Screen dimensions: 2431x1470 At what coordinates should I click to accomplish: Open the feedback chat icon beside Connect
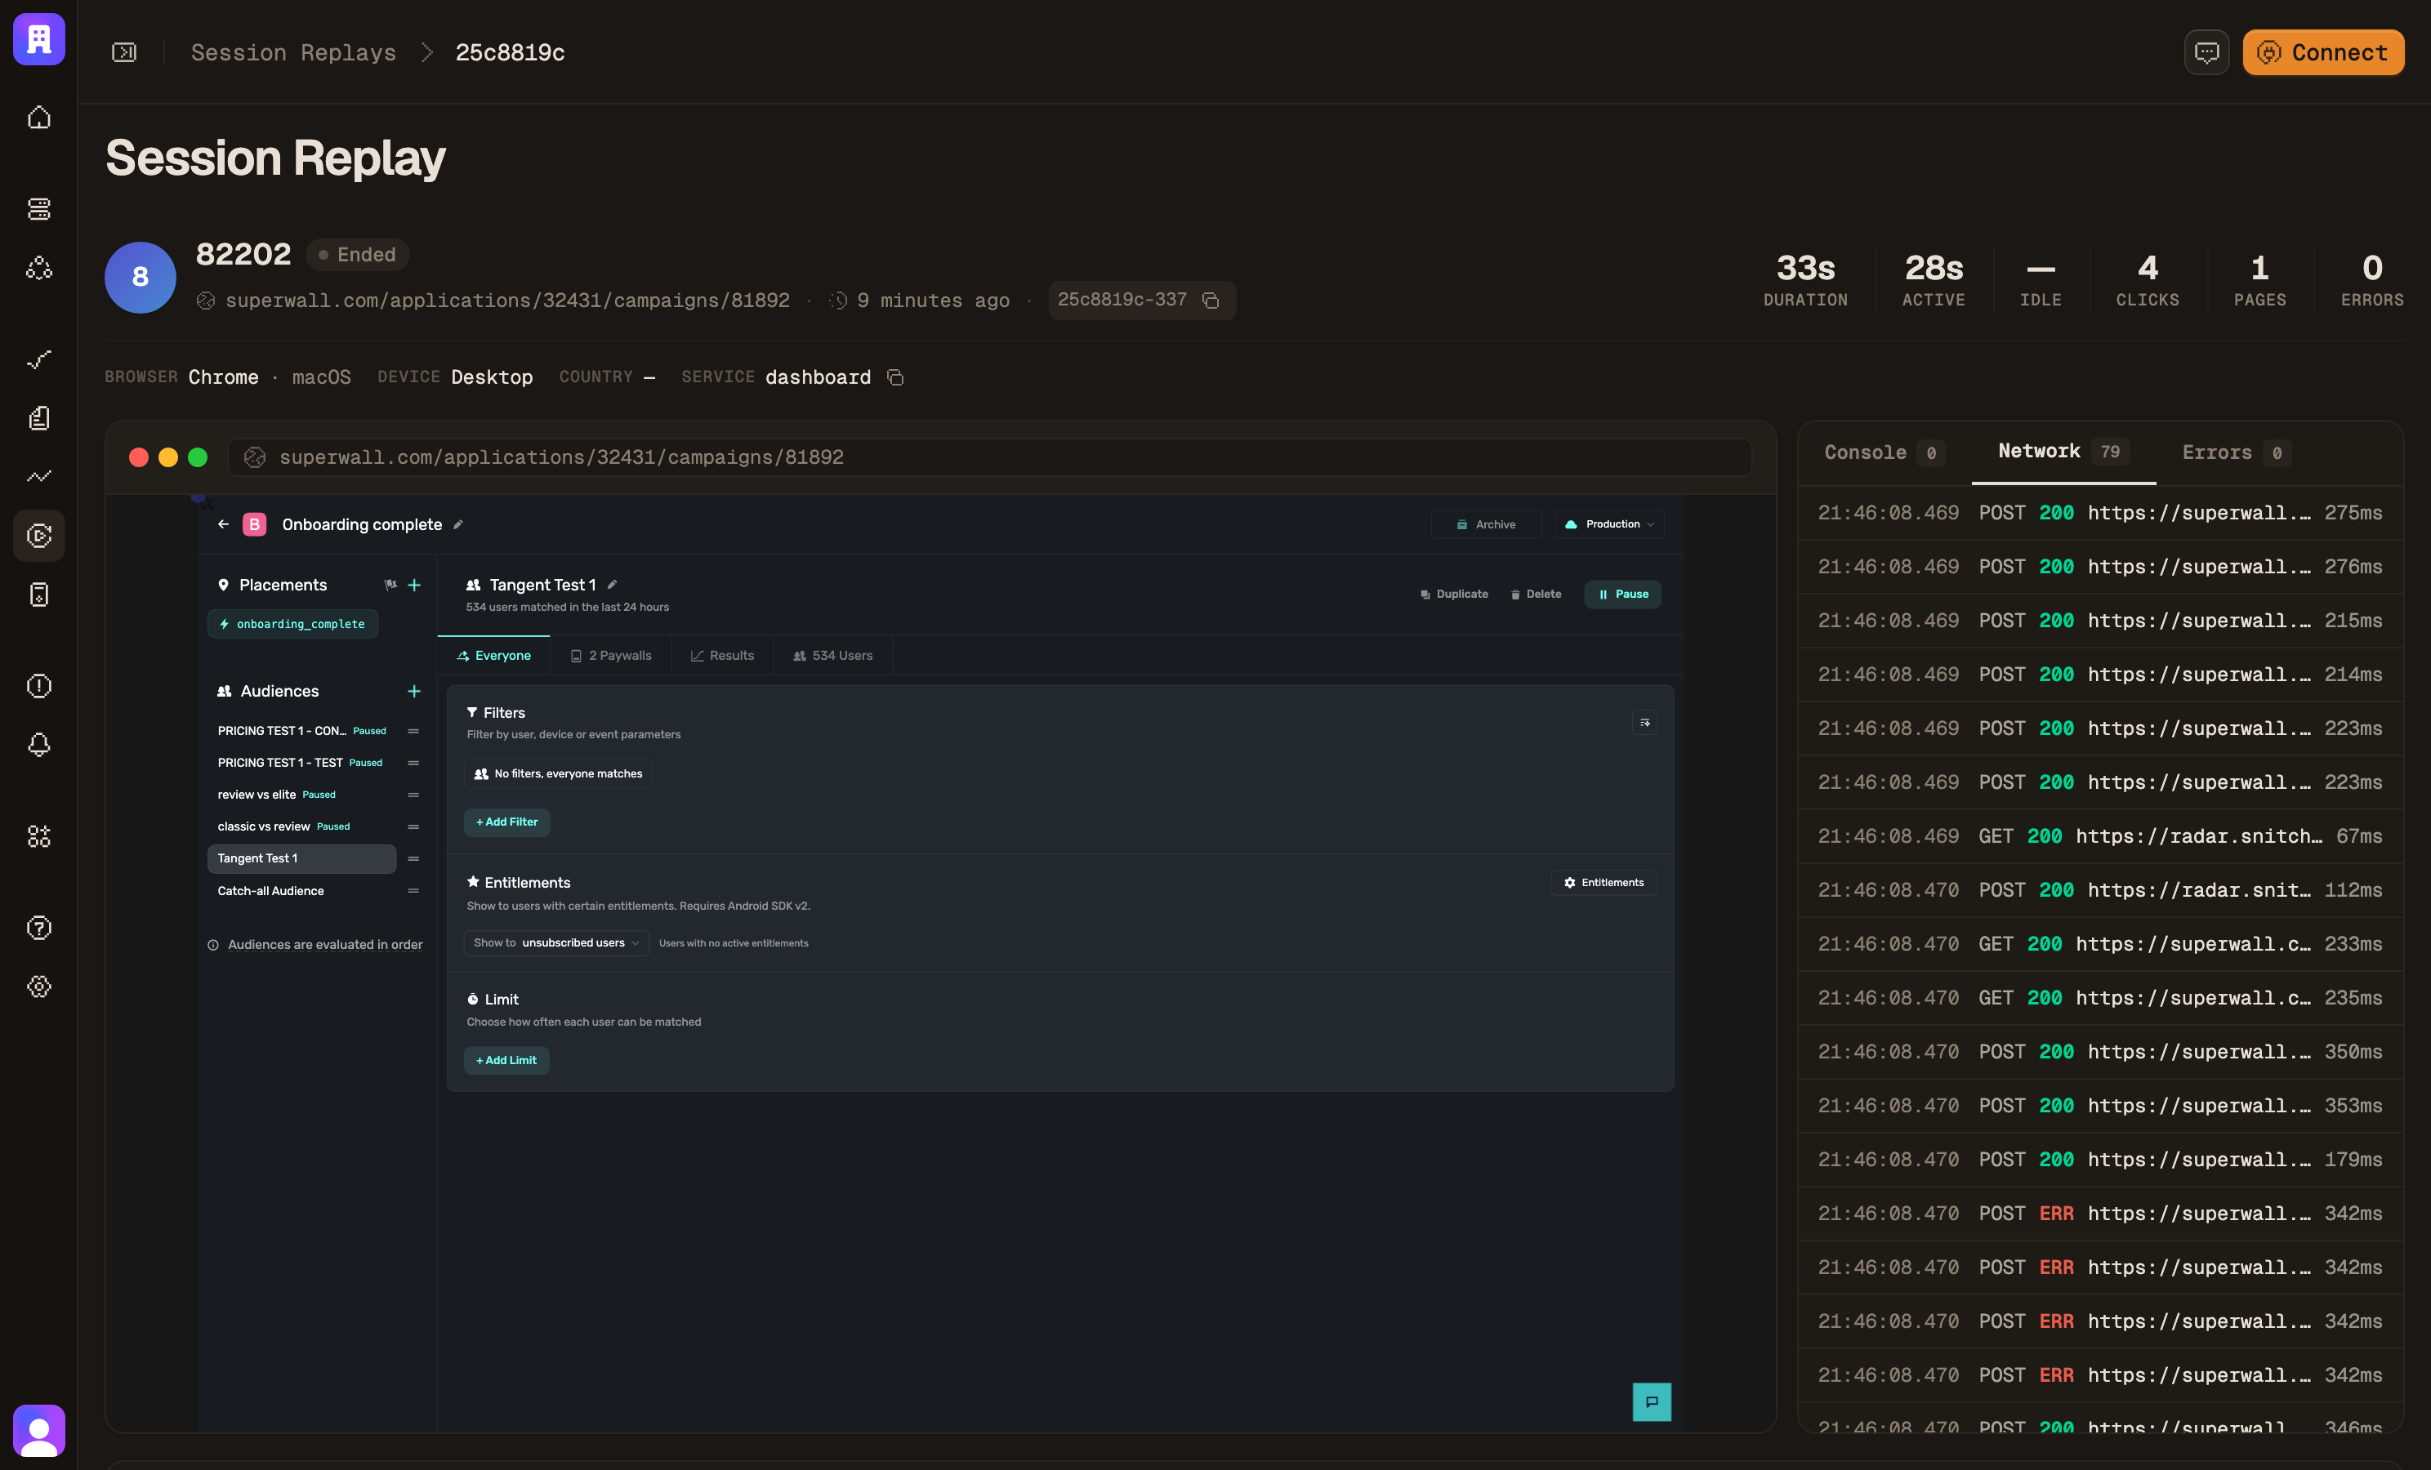pyautogui.click(x=2207, y=52)
